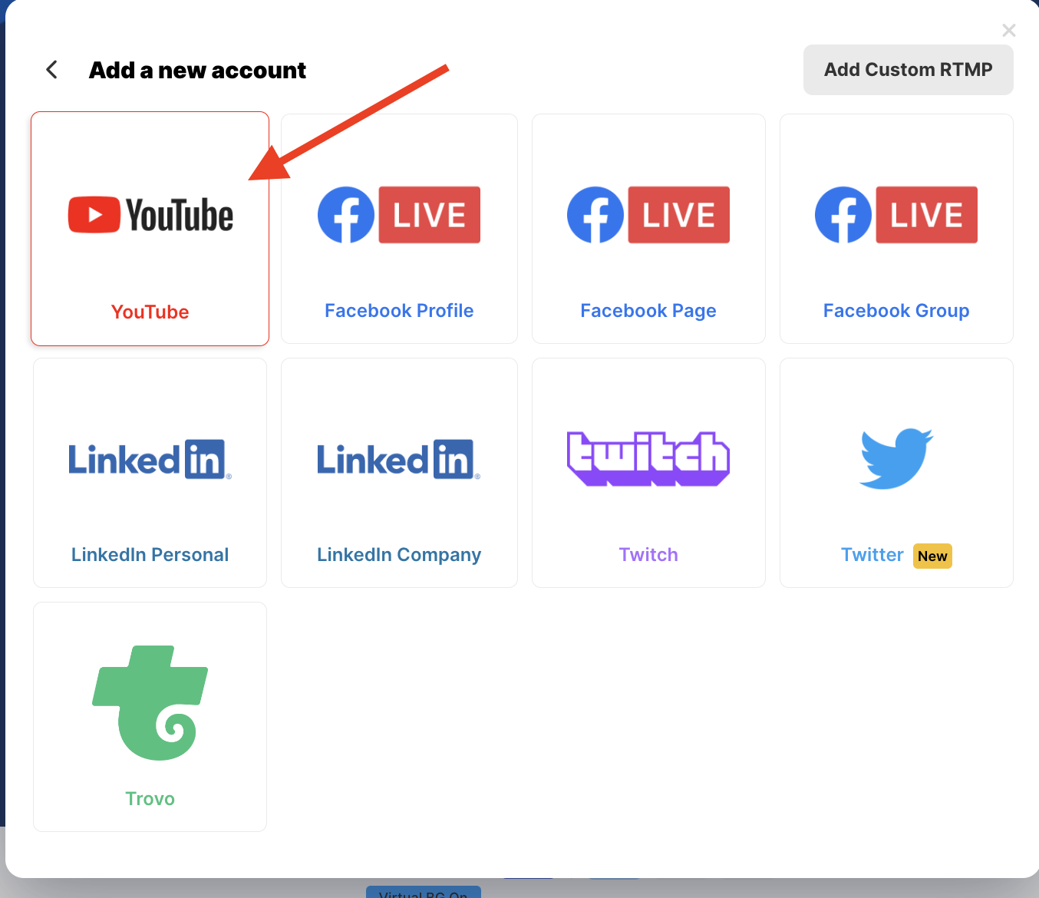The height and width of the screenshot is (898, 1039).
Task: Click the Facebook Group label
Action: [896, 311]
